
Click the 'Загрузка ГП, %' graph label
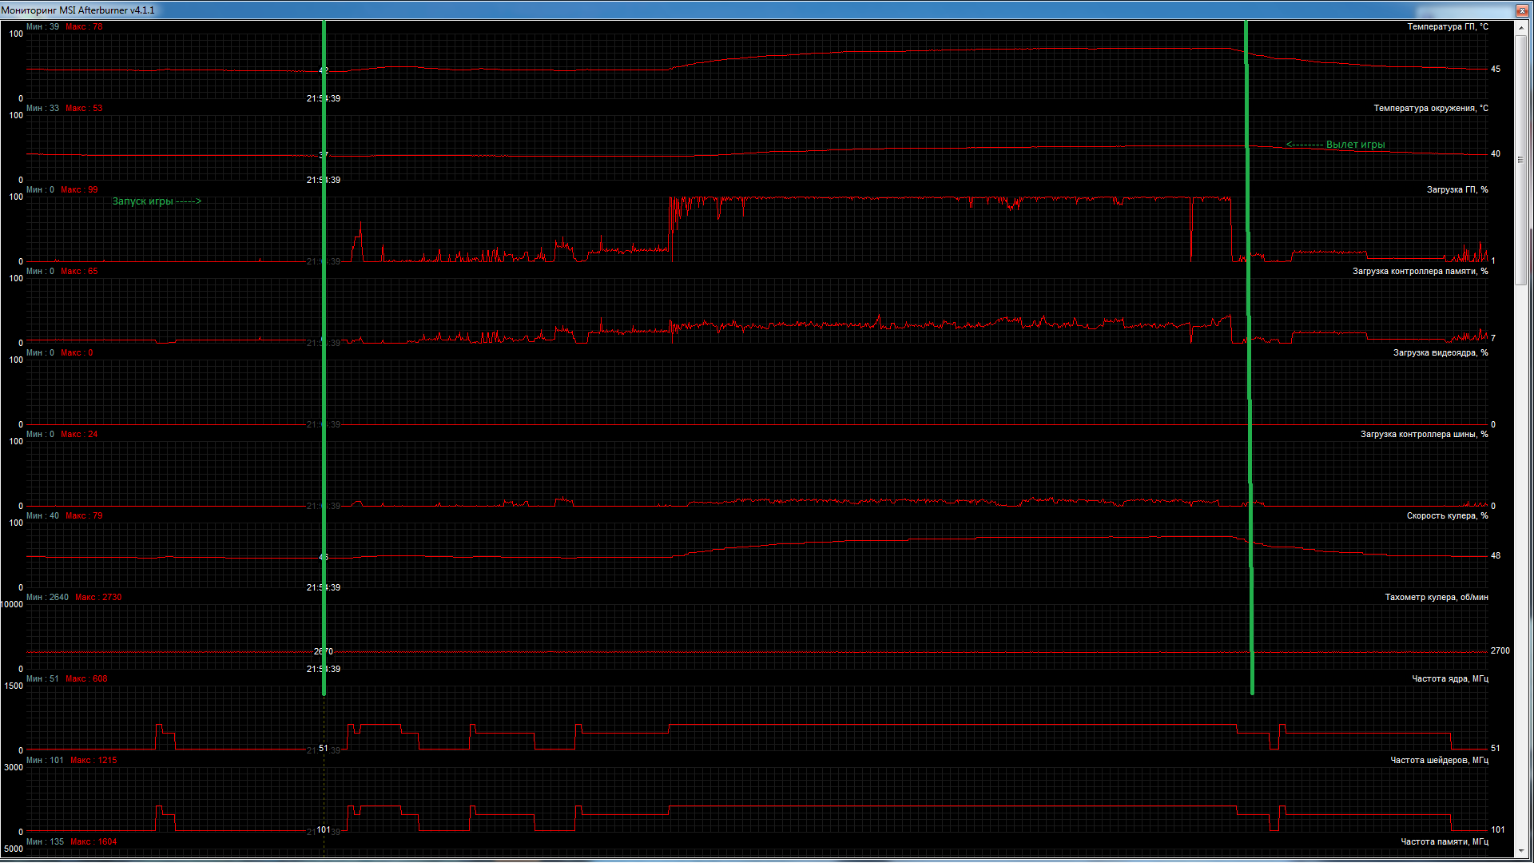pyautogui.click(x=1457, y=190)
